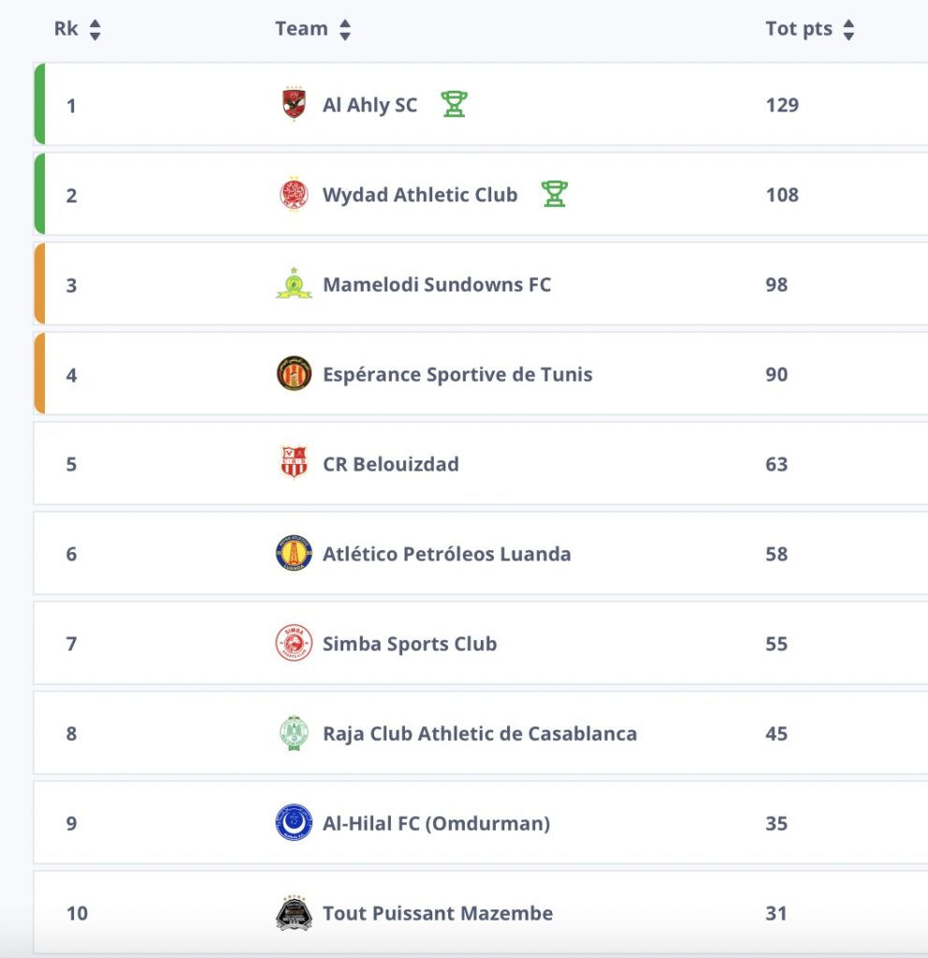Click the Mamelodi Sundowns FC badge
Viewport: 928px width, 958px height.
click(294, 284)
